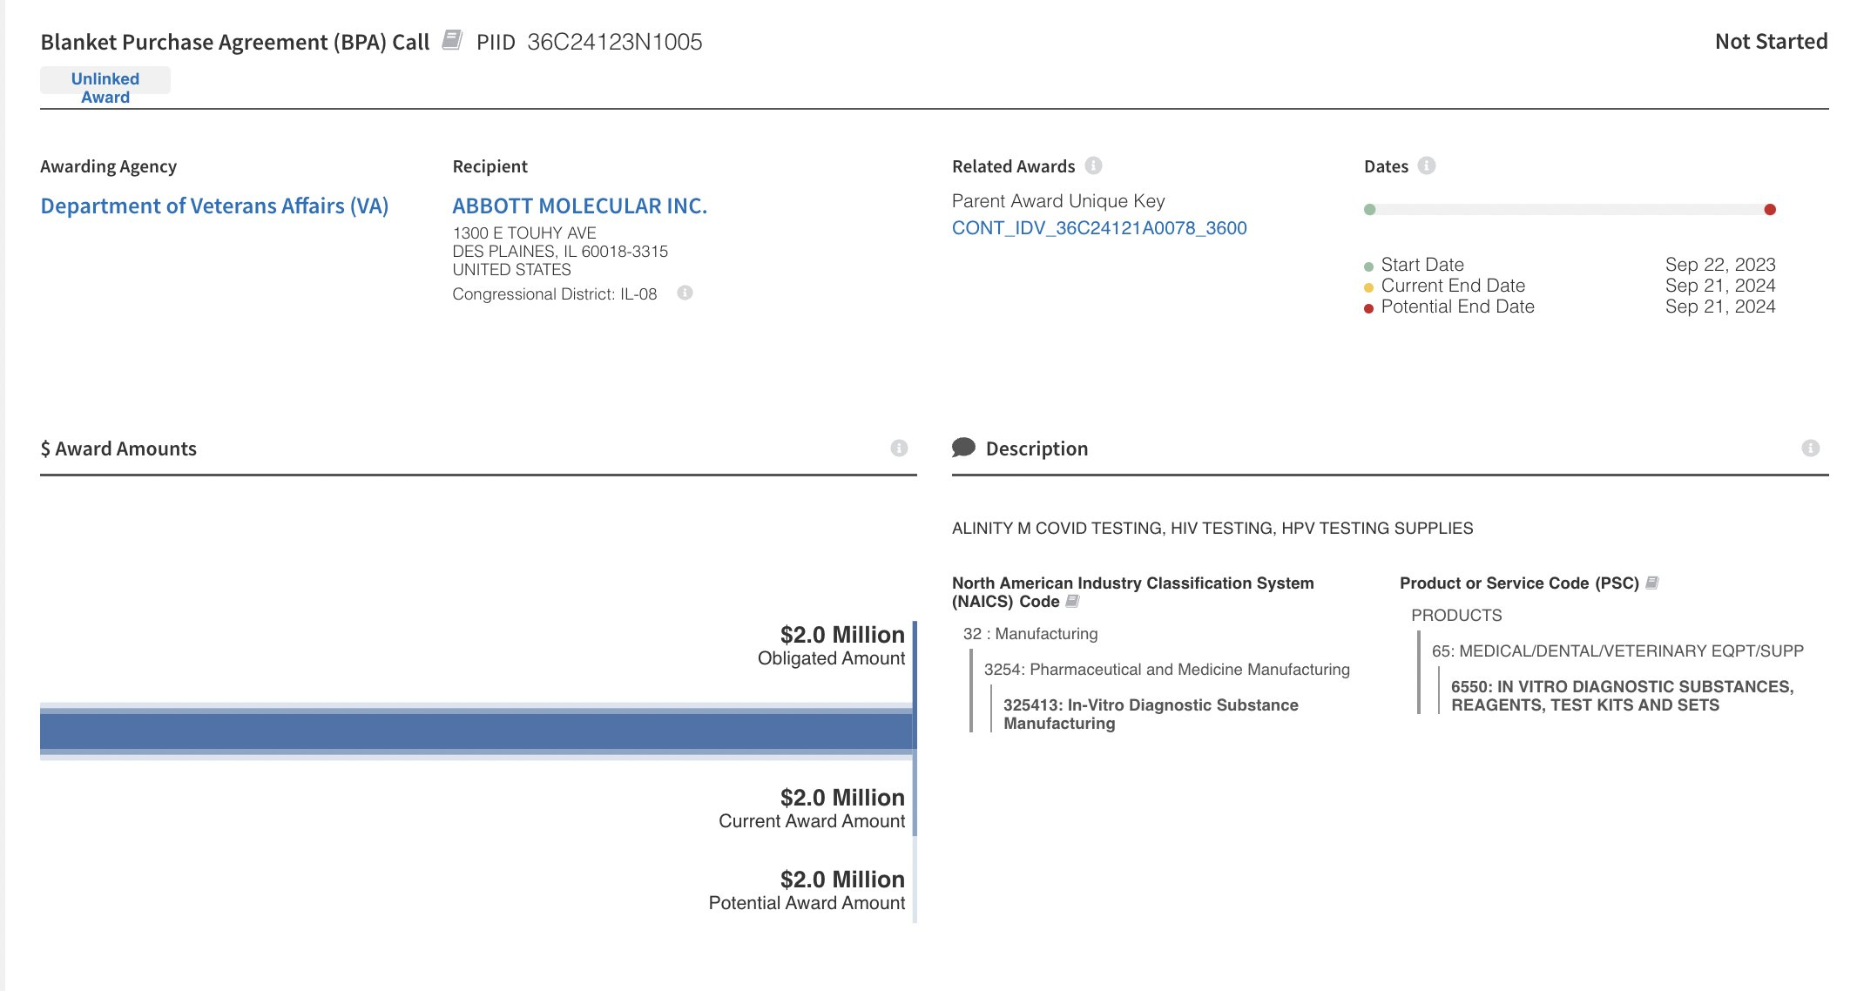Select 3254: Pharmaceutical and Medicine Manufacturing row
The image size is (1857, 991).
tap(1166, 669)
